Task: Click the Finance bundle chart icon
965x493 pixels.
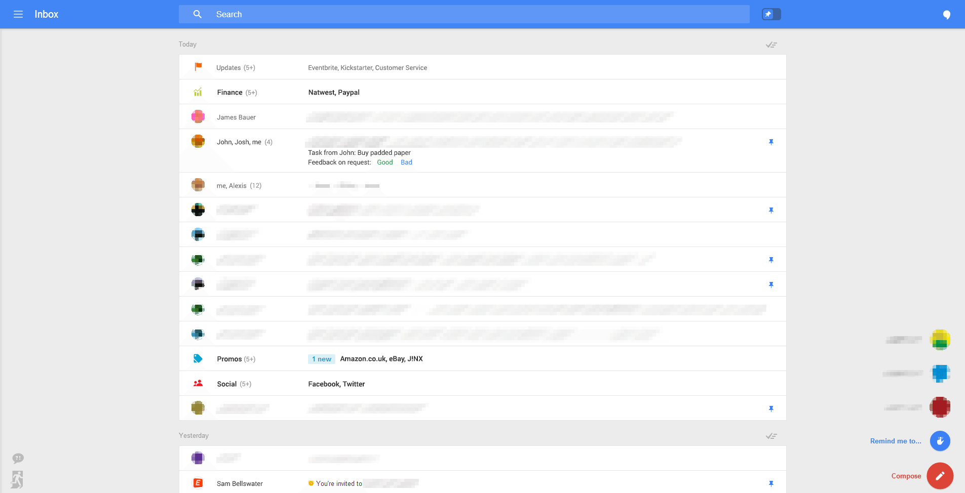Action: coord(198,92)
